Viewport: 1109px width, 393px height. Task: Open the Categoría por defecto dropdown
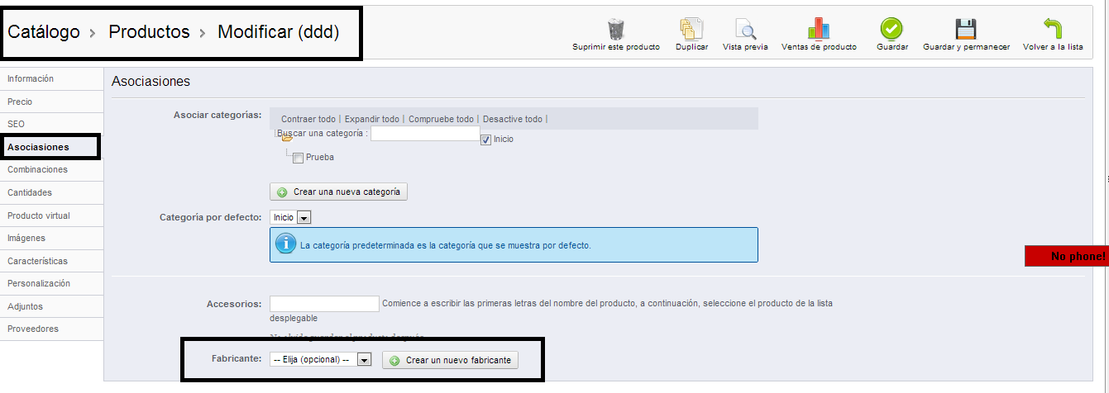click(290, 217)
